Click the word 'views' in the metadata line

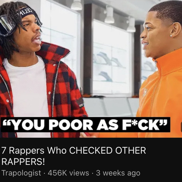(80, 173)
